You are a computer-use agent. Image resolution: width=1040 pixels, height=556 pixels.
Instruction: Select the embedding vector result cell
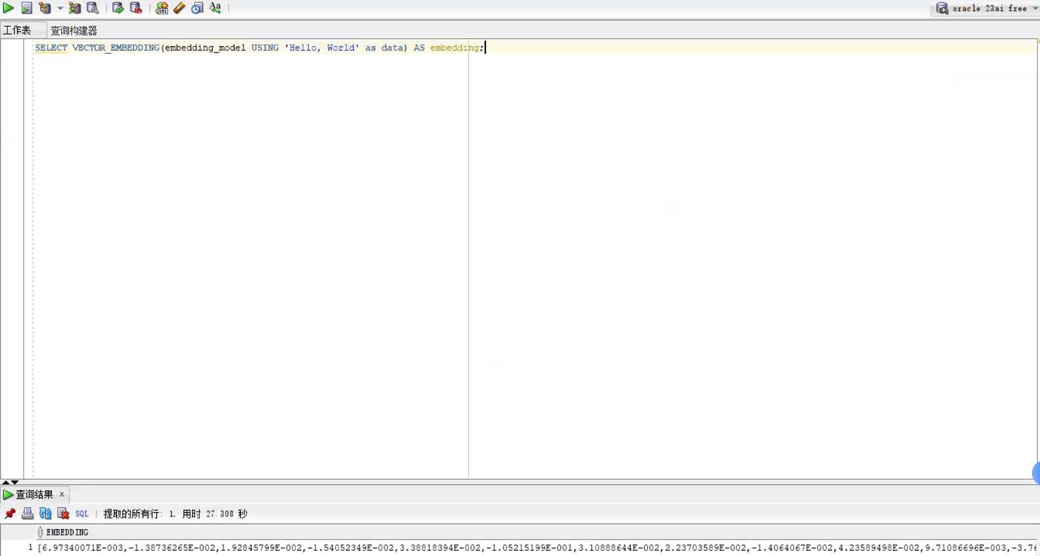537,547
